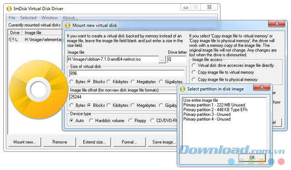Select Megabytes unit for image file offset
Image resolution: width=291 pixels, height=170 pixels.
click(143, 105)
